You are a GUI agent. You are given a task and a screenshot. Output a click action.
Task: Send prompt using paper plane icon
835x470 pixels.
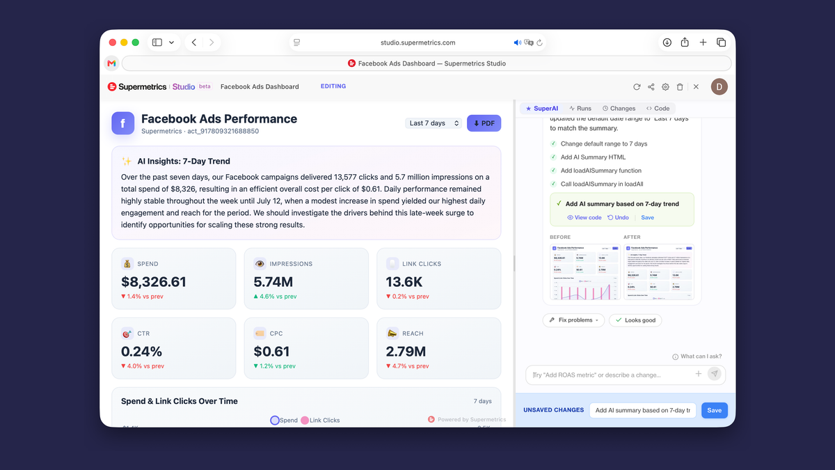click(714, 374)
